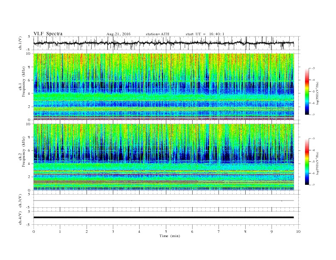Image resolution: width=336 pixels, height=260 pixels.
Task: Click the ch.1 spectrogram color bar
Action: 307,92
